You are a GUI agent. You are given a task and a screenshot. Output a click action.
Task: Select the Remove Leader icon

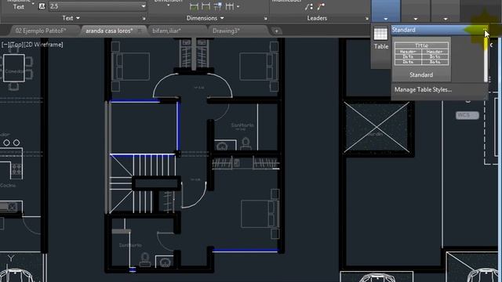point(321,6)
